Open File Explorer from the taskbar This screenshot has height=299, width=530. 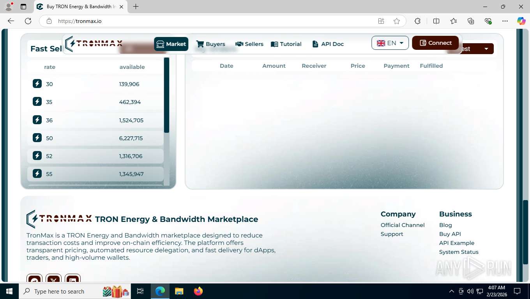coord(179,291)
